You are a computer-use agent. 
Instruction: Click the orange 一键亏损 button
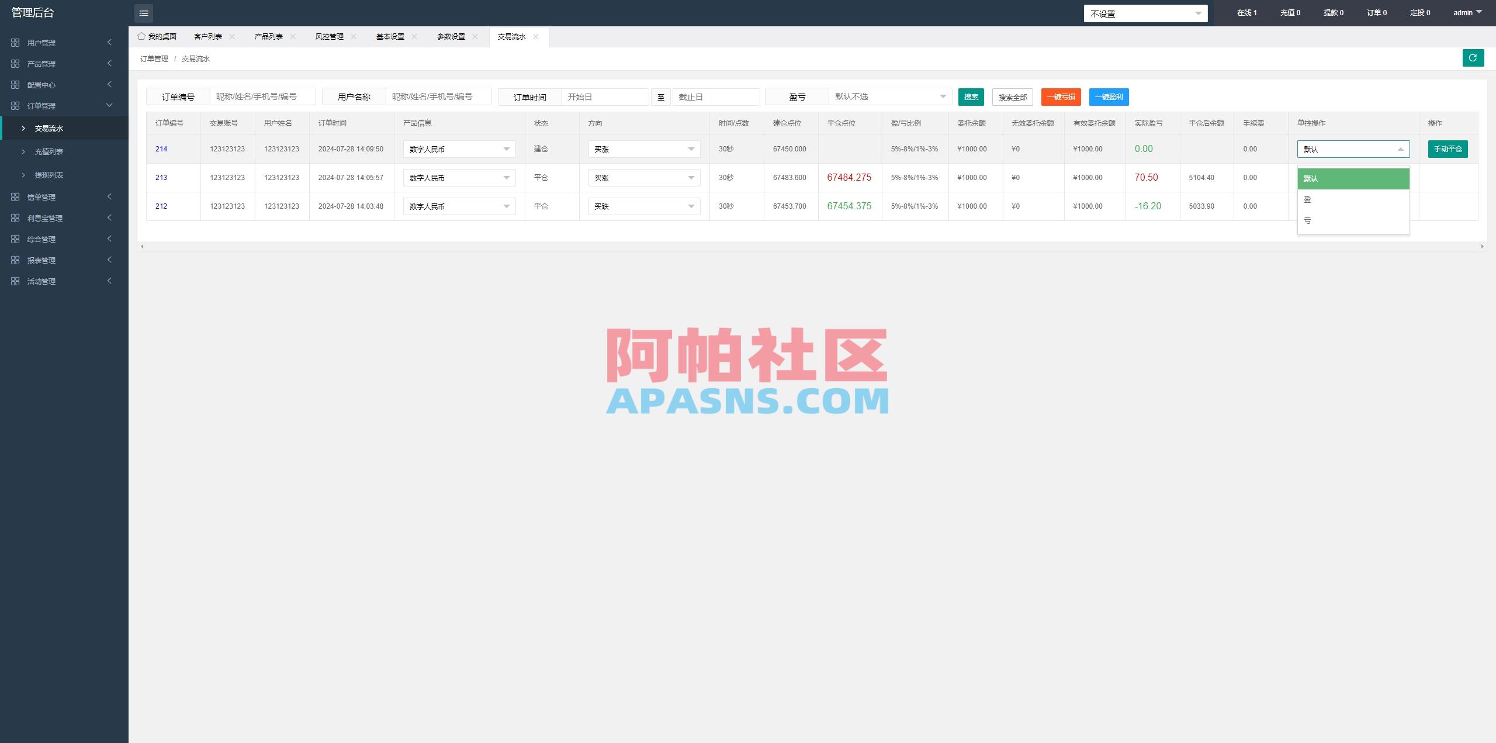1061,97
